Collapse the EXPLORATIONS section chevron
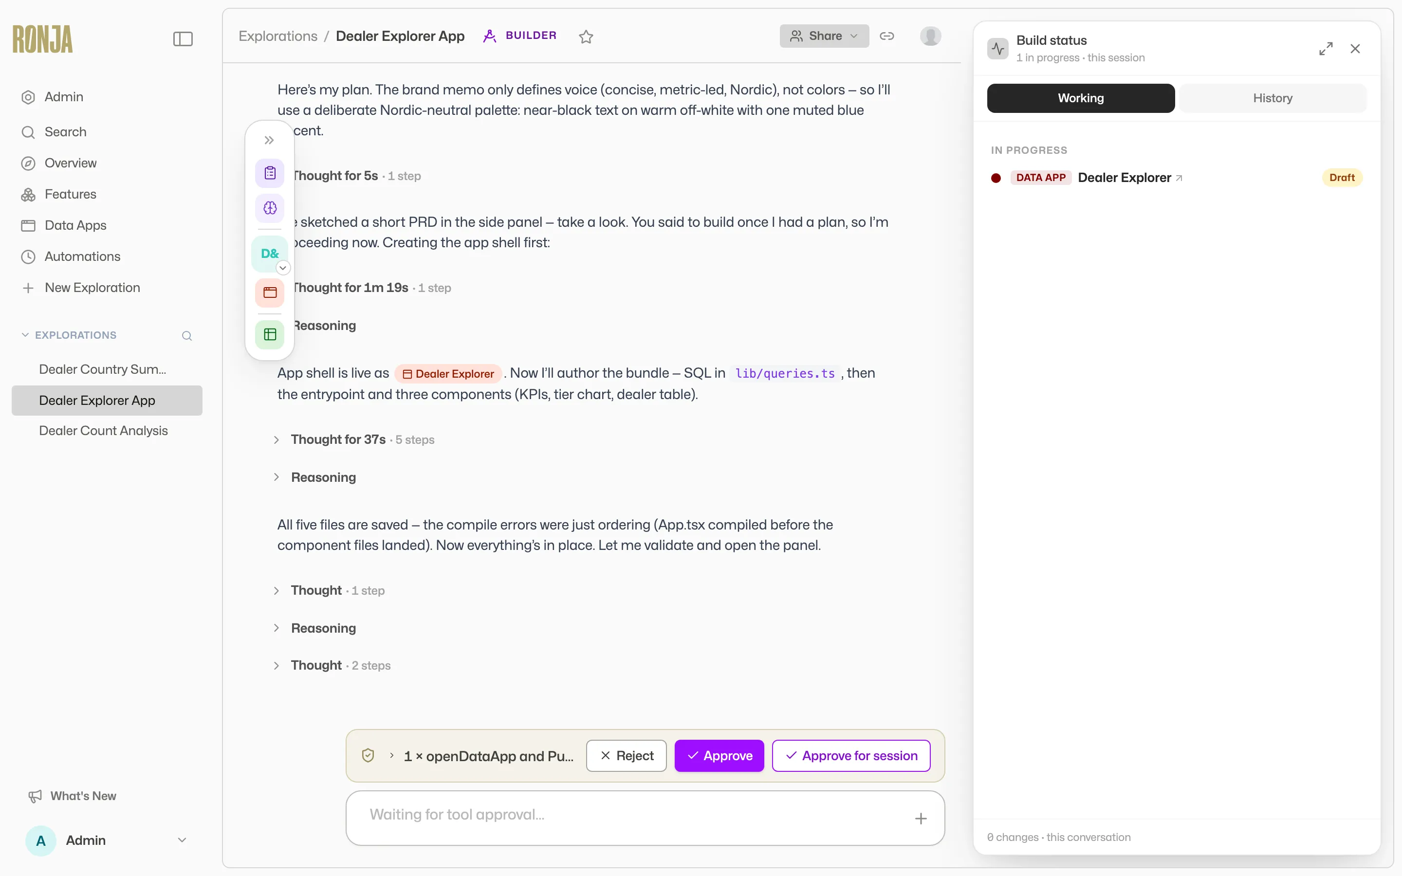The width and height of the screenshot is (1402, 876). pyautogui.click(x=25, y=335)
